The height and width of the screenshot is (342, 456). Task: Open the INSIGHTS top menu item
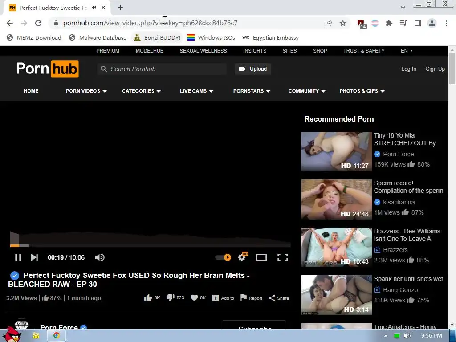(x=255, y=51)
